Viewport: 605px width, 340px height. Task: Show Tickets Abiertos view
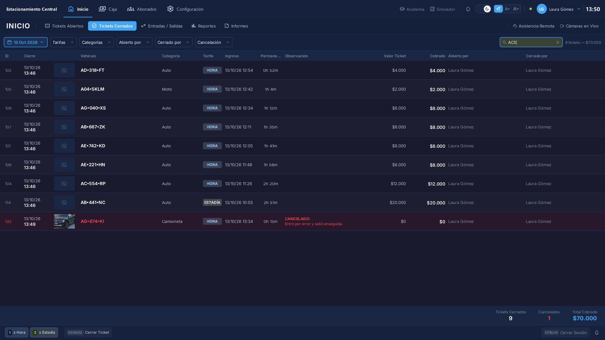pyautogui.click(x=64, y=26)
